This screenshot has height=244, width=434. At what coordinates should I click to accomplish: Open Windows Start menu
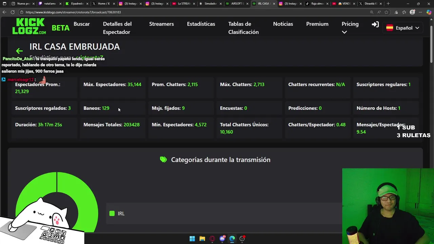192,239
